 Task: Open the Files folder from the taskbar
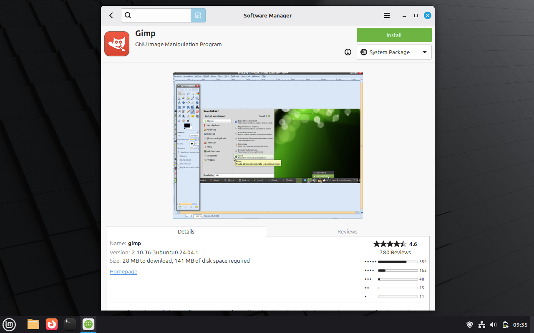pyautogui.click(x=33, y=324)
